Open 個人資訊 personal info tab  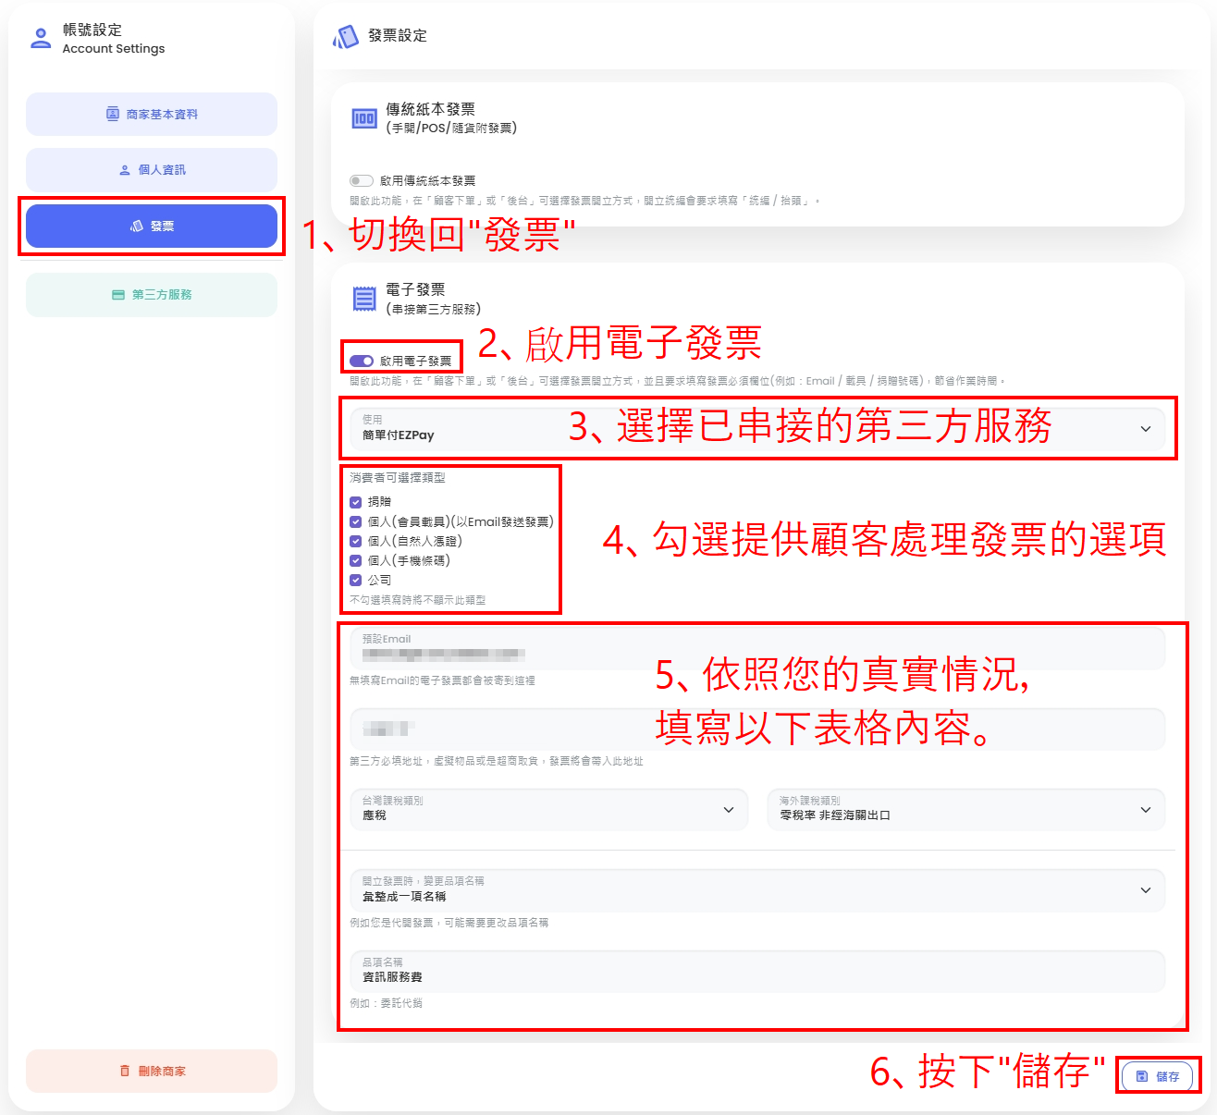tap(152, 170)
